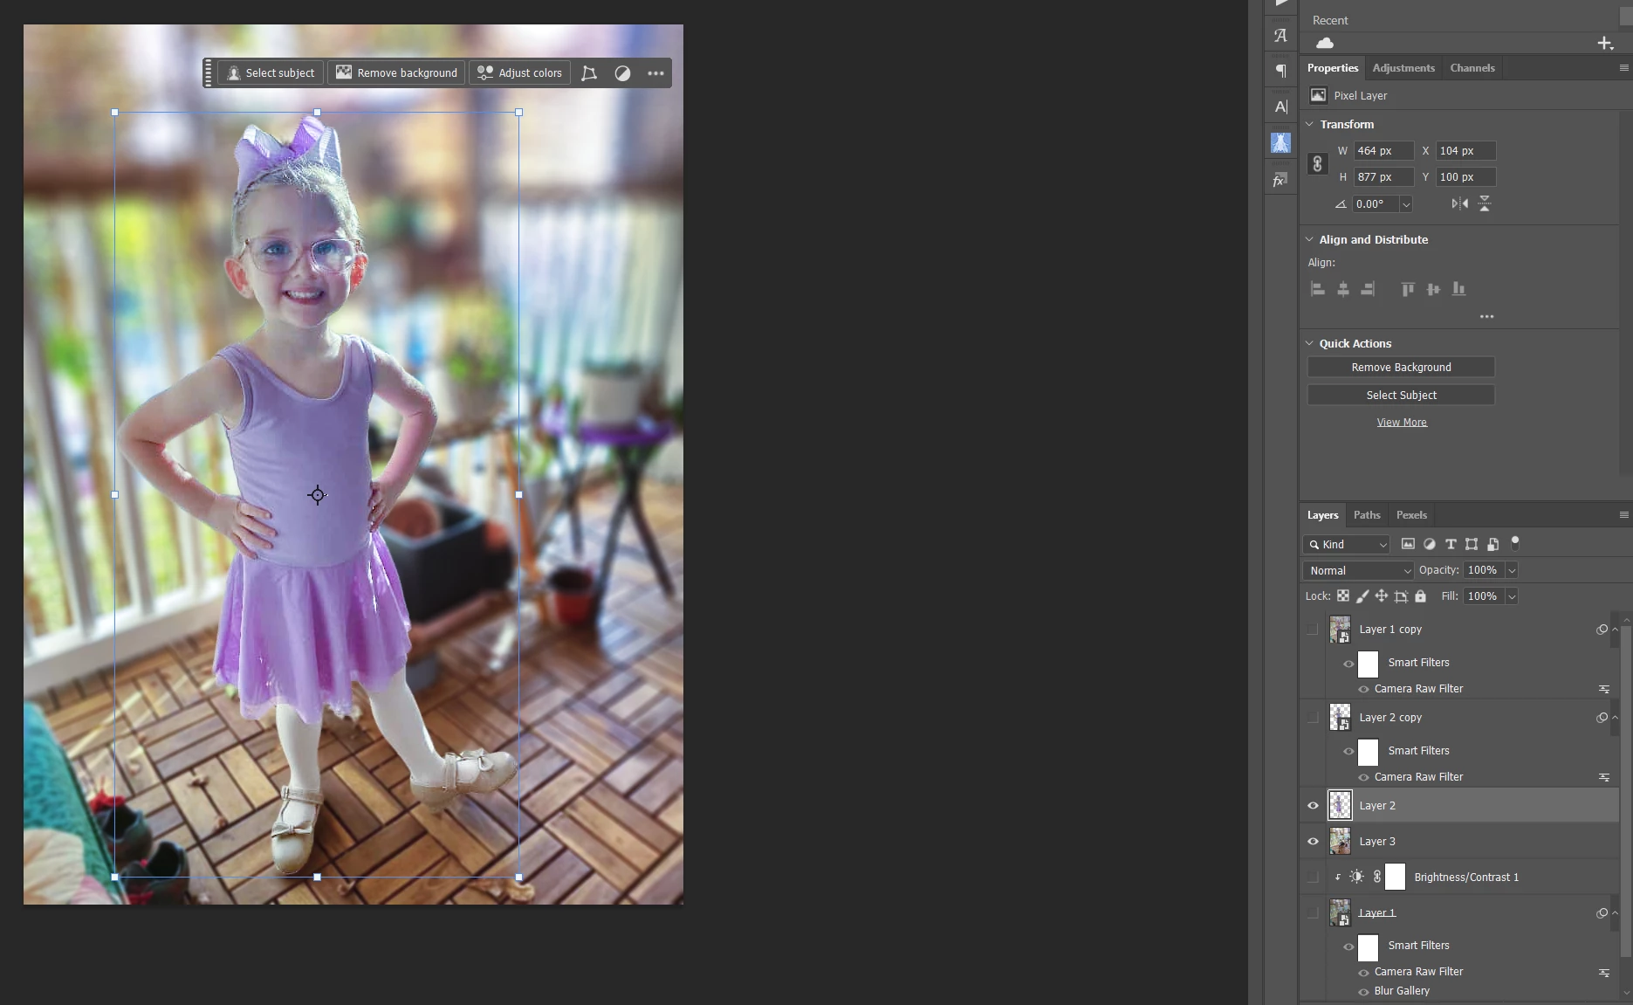
Task: Flip the layer horizontally
Action: [x=1459, y=203]
